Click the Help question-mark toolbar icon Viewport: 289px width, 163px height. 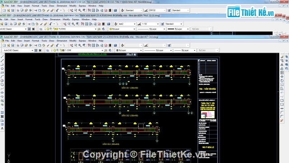coord(115,45)
